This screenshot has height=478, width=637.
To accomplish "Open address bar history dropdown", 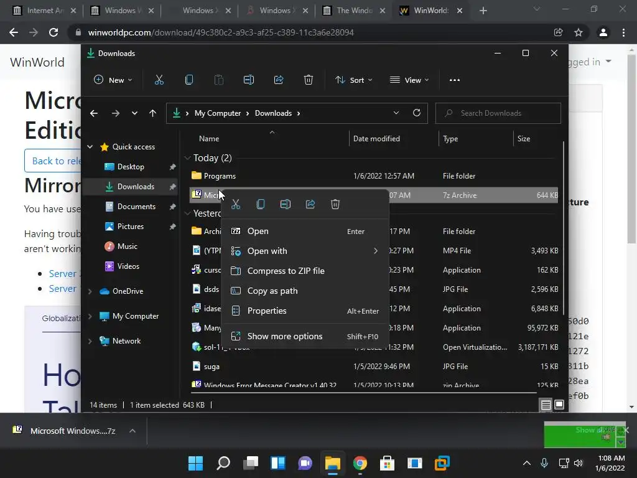I will [396, 113].
